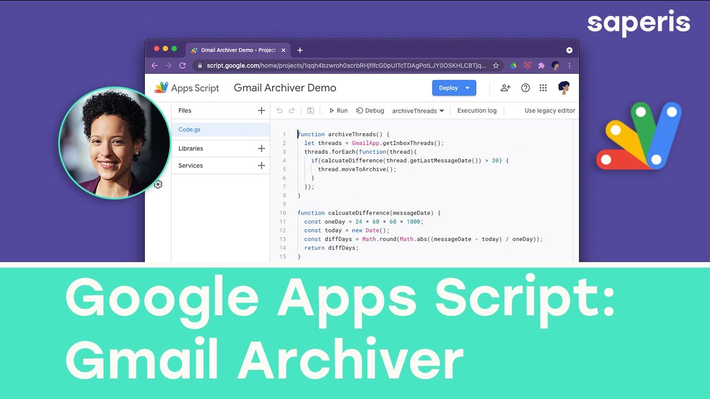Open the tab search dropdown arrow

(x=569, y=50)
